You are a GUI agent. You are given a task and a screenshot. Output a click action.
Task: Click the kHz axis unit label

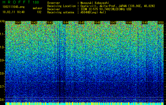2,21
